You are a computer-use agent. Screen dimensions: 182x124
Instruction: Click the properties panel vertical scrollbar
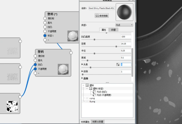pos(132,62)
